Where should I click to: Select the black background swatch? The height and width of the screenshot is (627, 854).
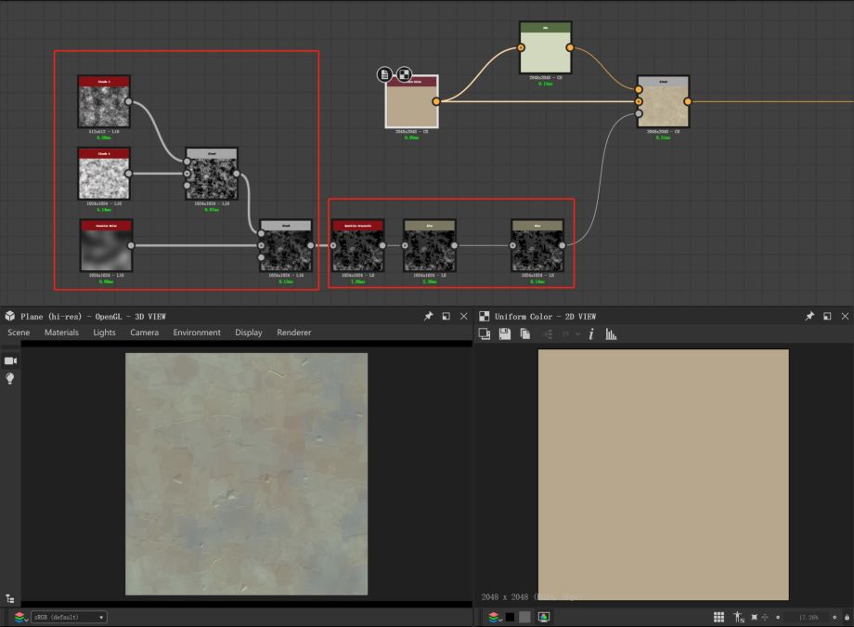pyautogui.click(x=510, y=617)
